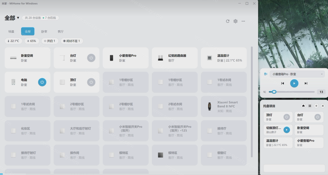Viewport: 328px width, 175px height.
Task: Open the 大厅和后厅射灯 device card
Action: point(77,131)
